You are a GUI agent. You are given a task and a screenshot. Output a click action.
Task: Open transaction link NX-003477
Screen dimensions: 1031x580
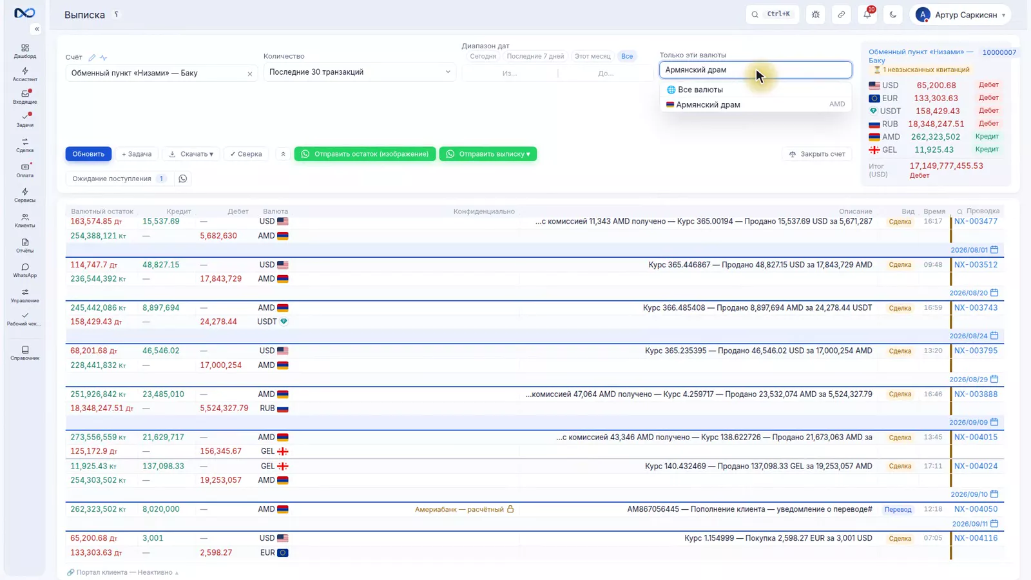coord(976,221)
